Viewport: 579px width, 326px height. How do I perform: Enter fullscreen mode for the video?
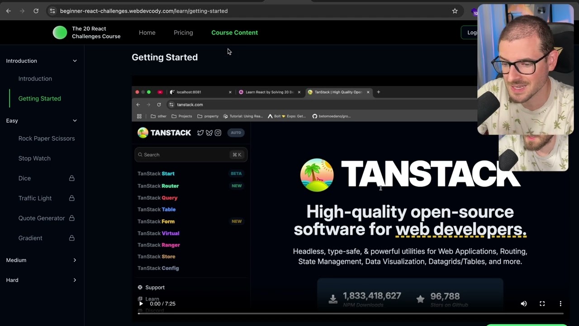[542, 304]
